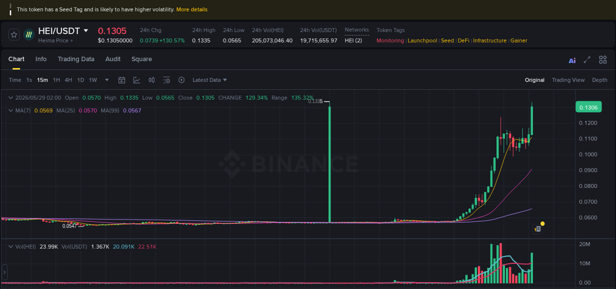The height and width of the screenshot is (289, 616).
Task: Click the hexagon chart preferences icon
Action: [181, 80]
